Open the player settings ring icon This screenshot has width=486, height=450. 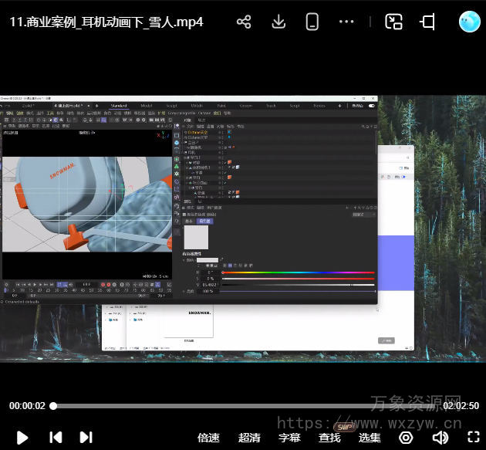[x=406, y=438]
